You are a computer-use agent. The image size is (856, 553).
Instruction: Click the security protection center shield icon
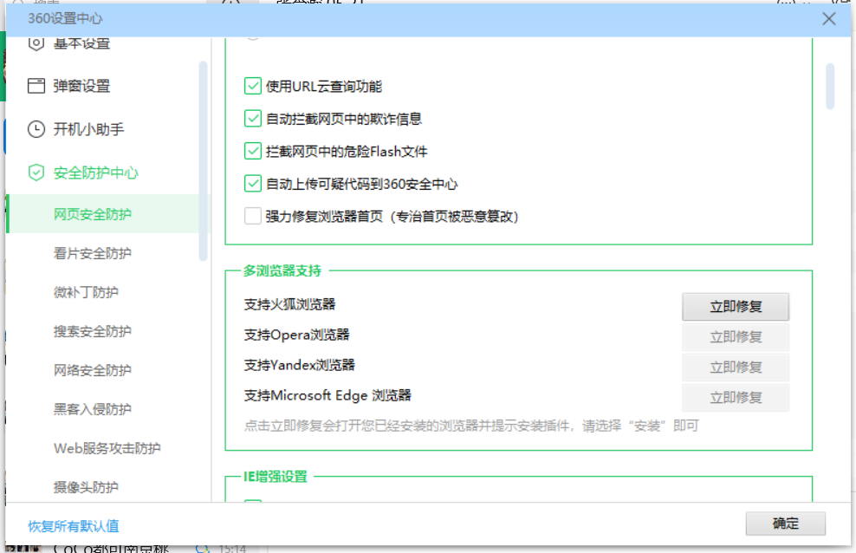click(x=36, y=172)
